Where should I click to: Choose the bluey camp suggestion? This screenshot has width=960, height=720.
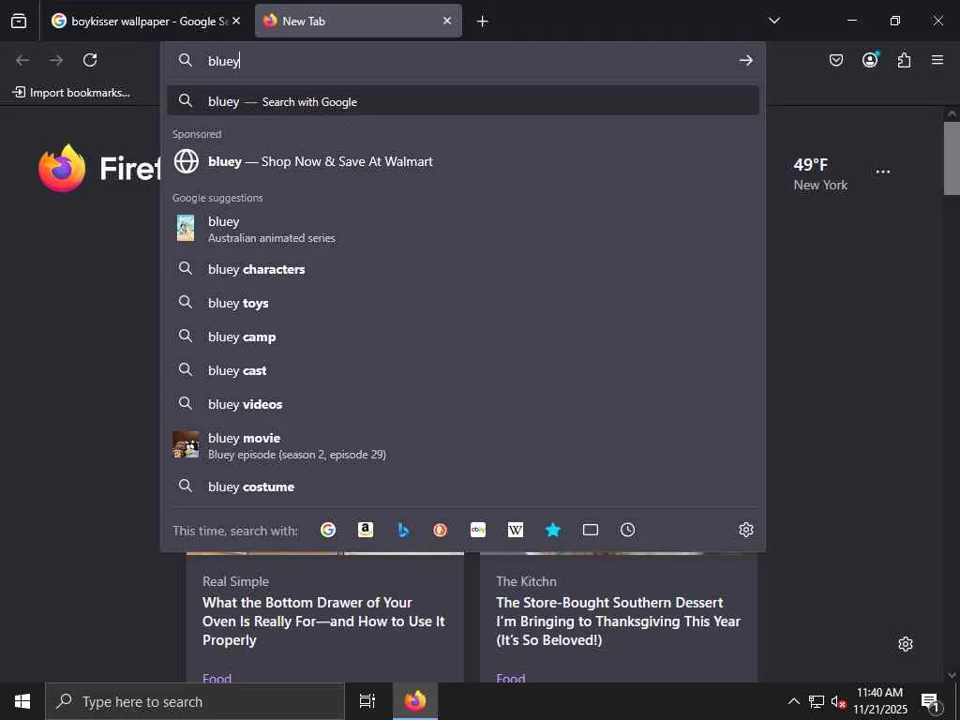pyautogui.click(x=463, y=337)
